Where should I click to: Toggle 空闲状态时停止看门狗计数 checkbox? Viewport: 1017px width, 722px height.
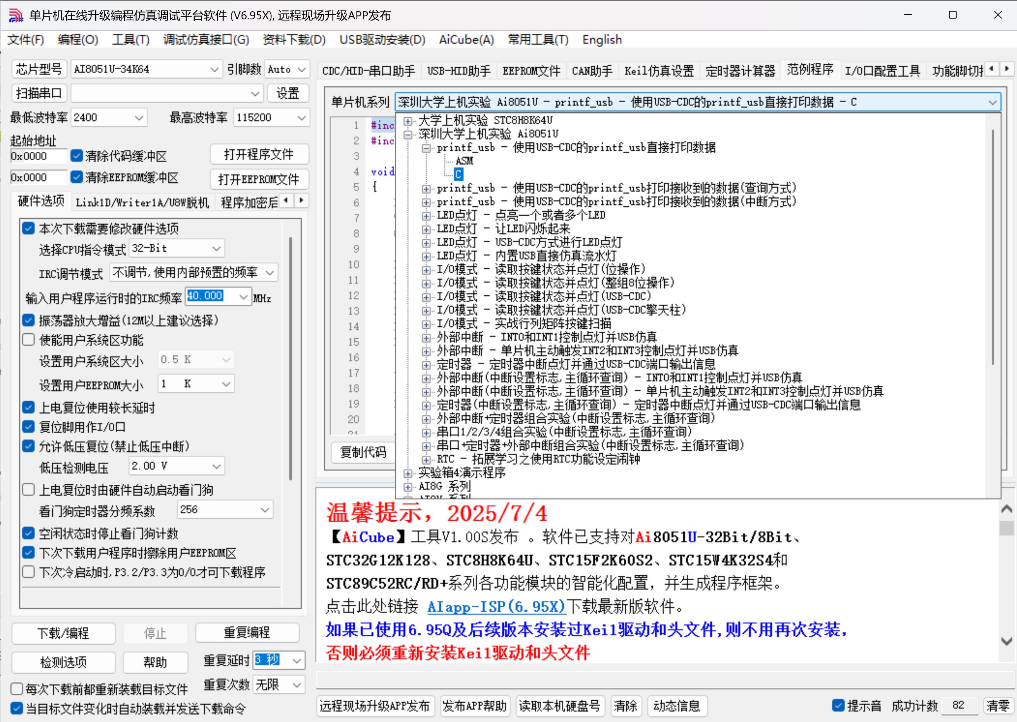point(28,533)
